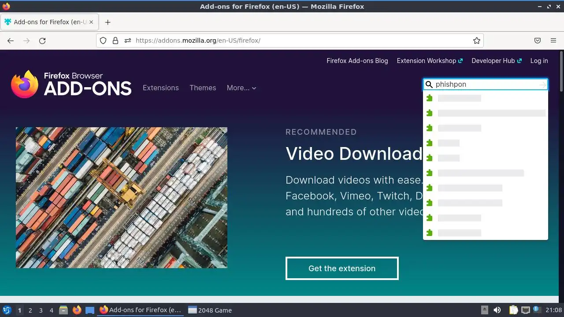Open the removable media eject tray icon
Screen dimensions: 564x317
(485, 310)
